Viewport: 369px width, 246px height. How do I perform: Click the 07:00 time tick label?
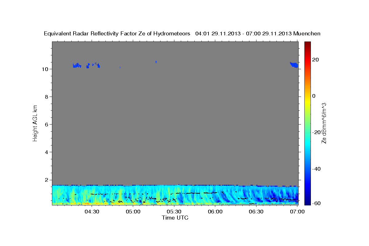point(297,212)
